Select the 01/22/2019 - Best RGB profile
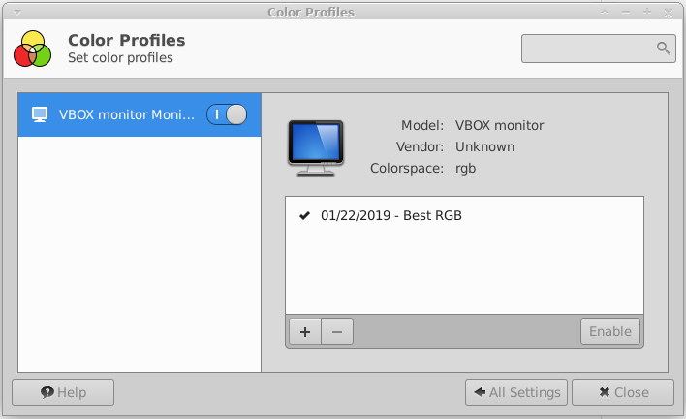 [x=391, y=215]
